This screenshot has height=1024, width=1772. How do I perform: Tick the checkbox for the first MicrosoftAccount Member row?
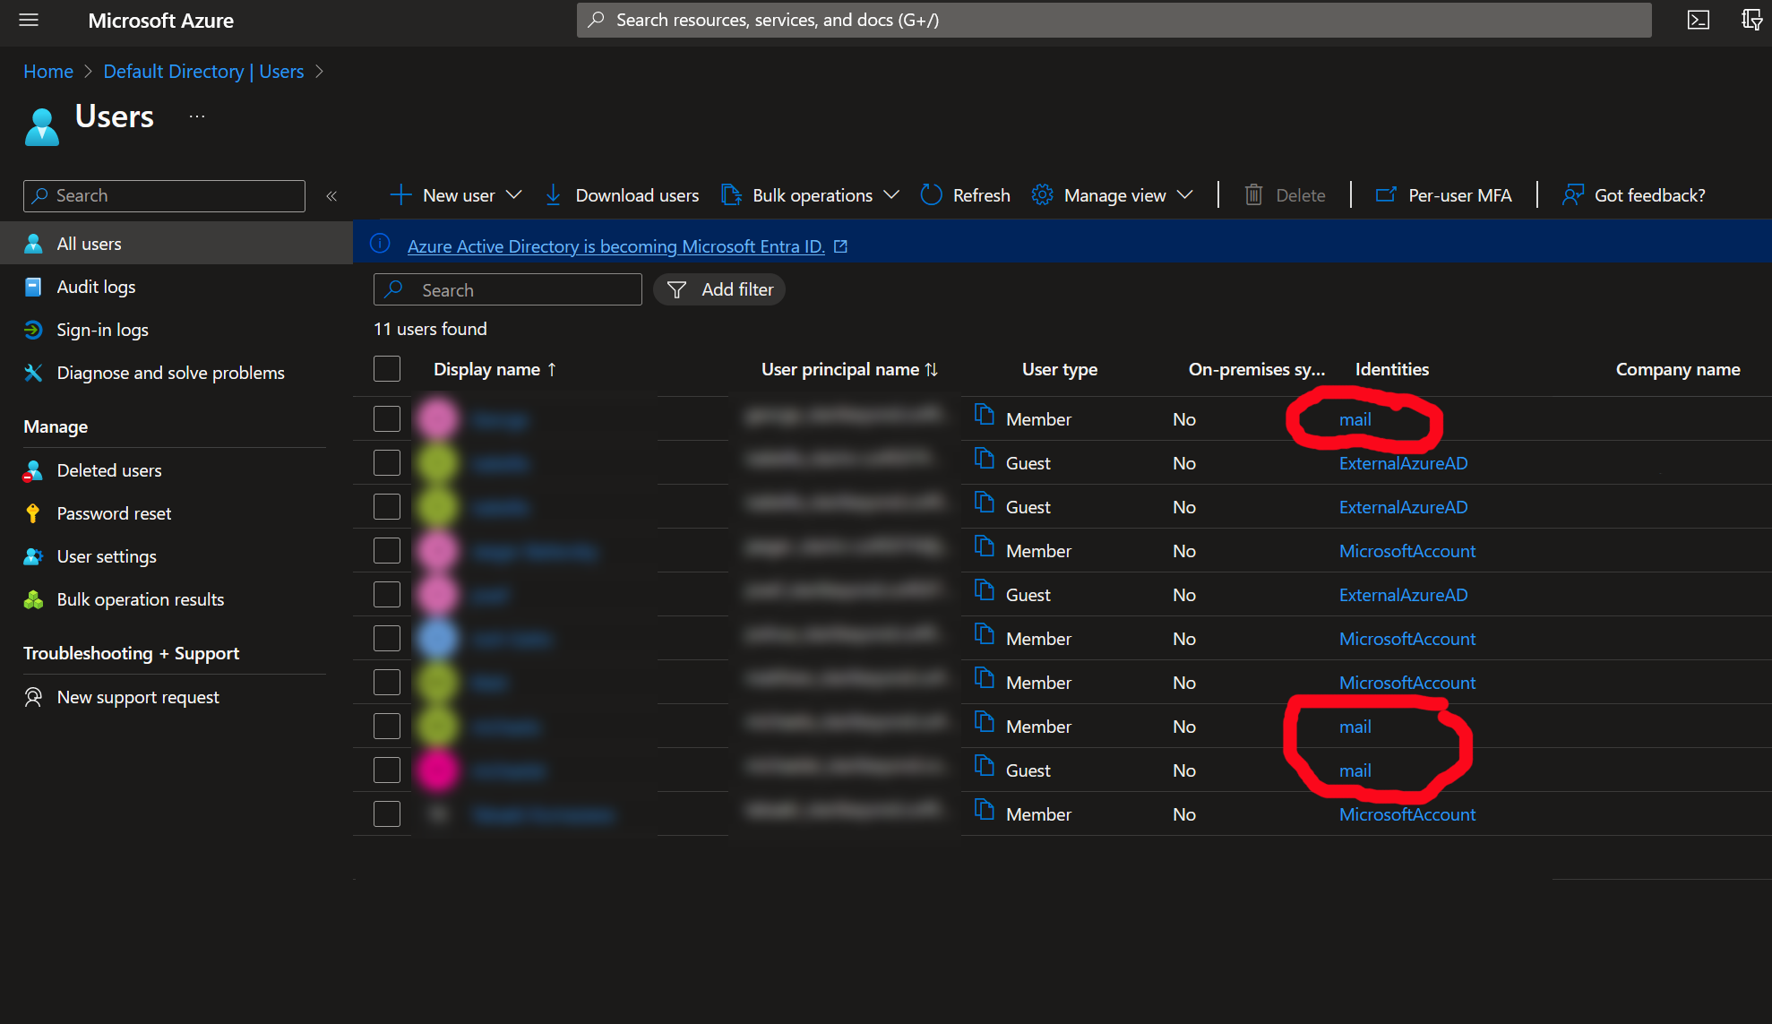click(387, 550)
